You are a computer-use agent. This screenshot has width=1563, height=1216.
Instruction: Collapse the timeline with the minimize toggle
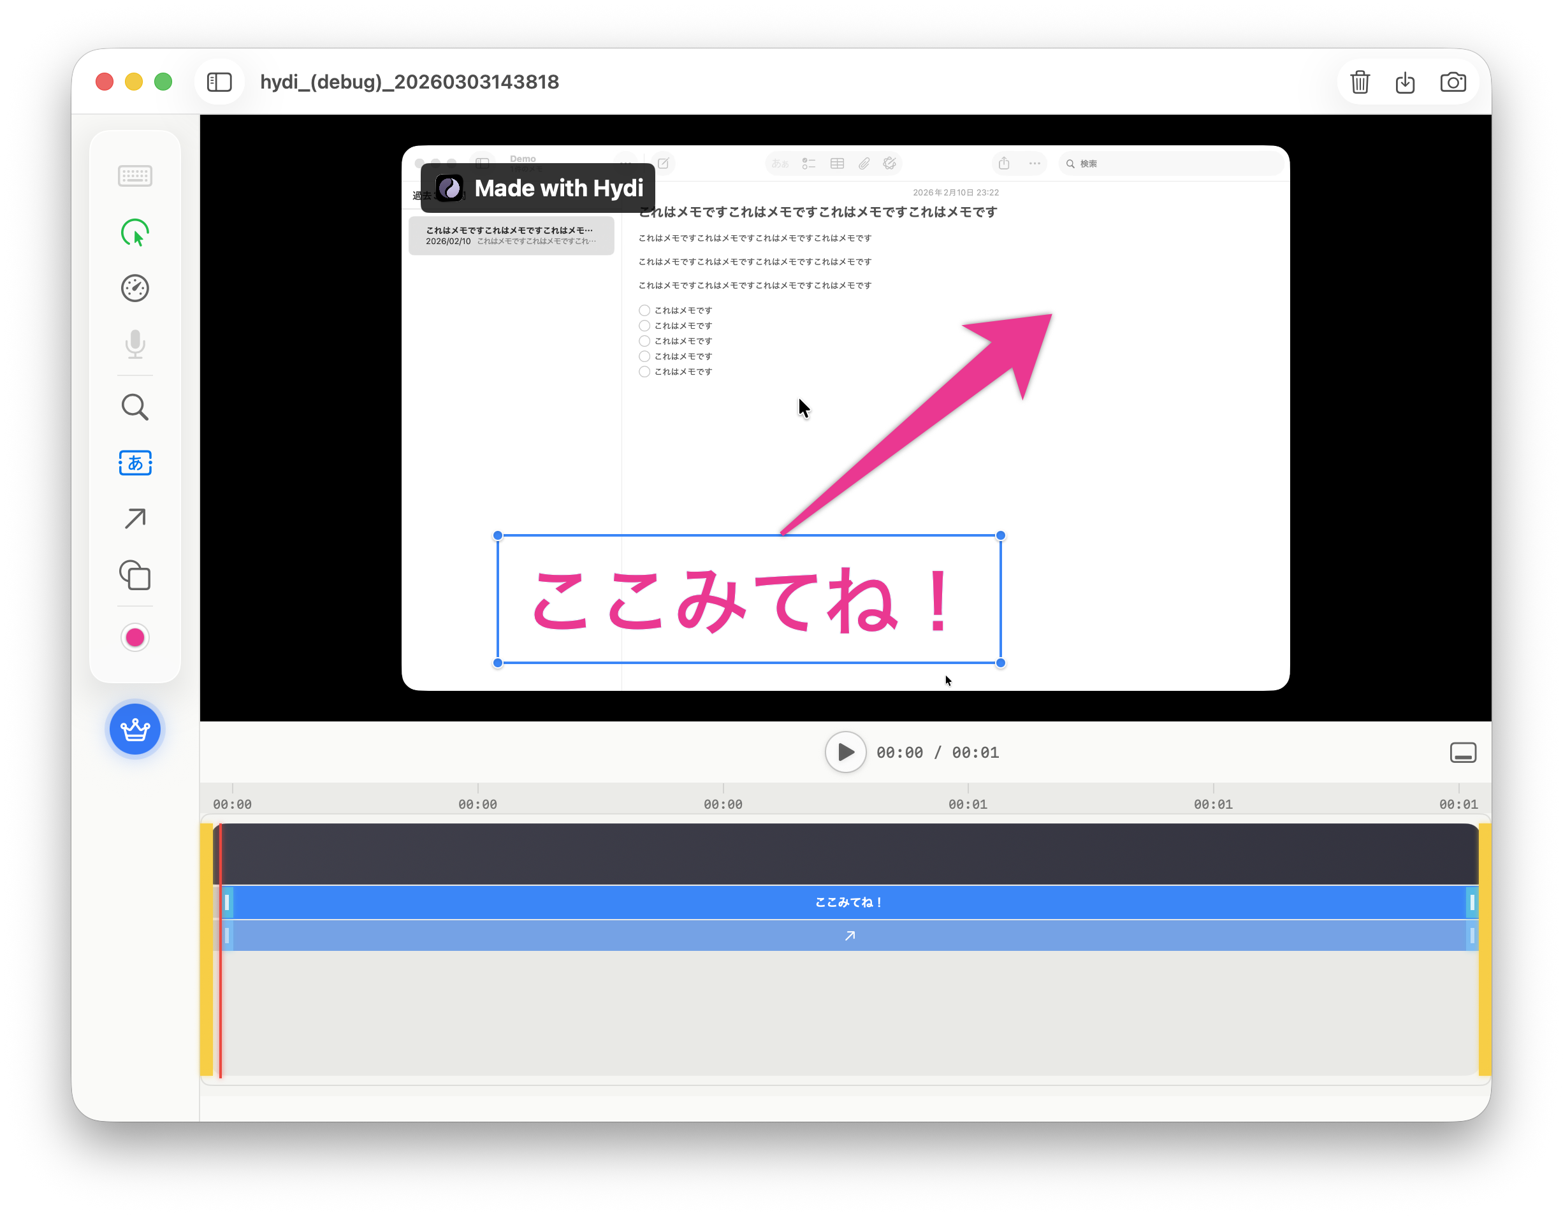pos(1463,752)
